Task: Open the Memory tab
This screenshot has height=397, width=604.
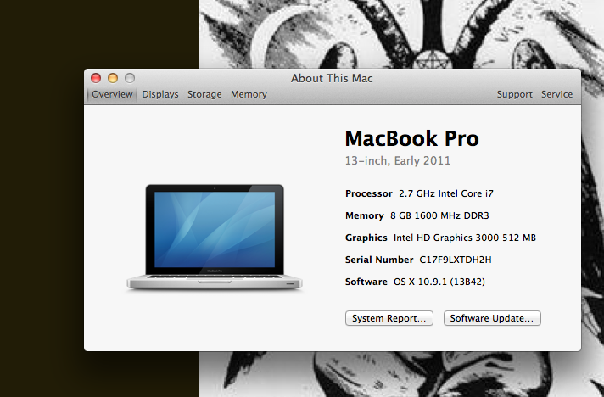Action: coord(249,94)
